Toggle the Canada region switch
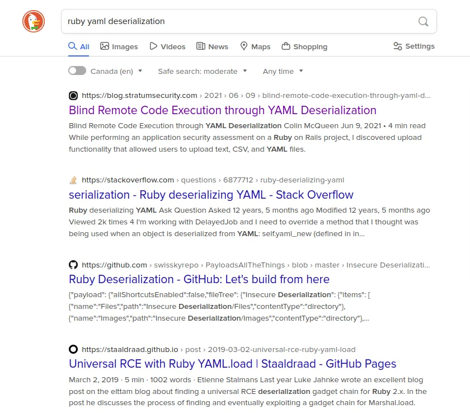The image size is (470, 413). tap(77, 71)
